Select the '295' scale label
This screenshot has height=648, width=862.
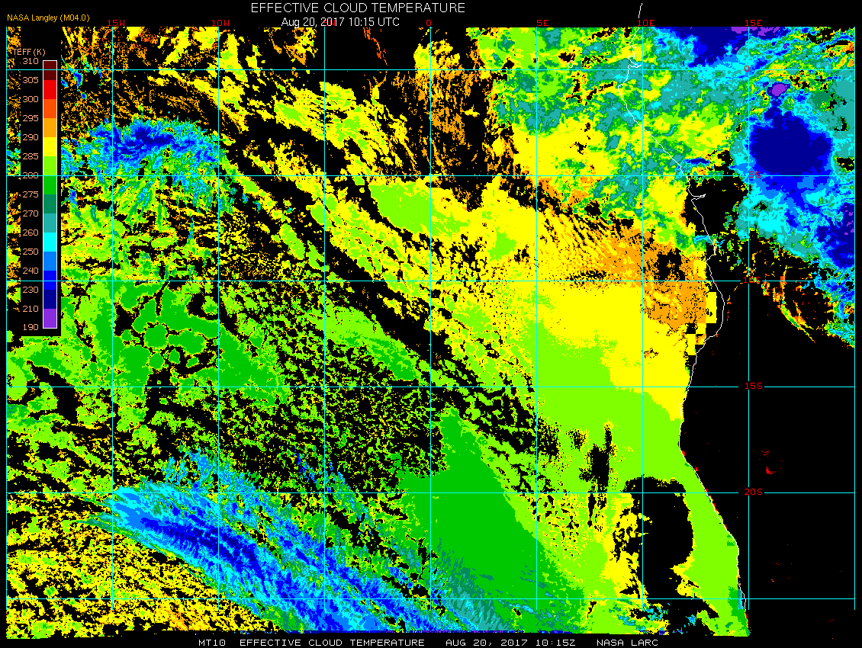(x=31, y=118)
